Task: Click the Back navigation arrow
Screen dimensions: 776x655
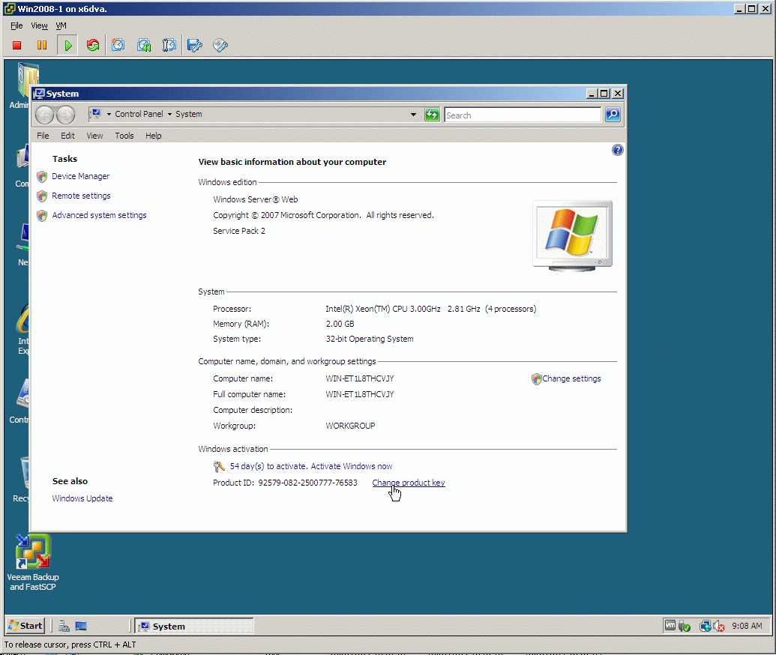Action: point(44,115)
